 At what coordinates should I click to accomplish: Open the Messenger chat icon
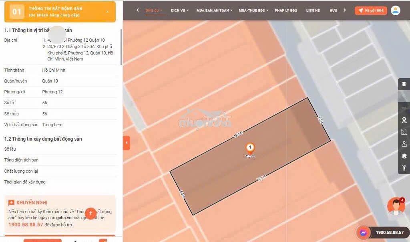point(363,232)
